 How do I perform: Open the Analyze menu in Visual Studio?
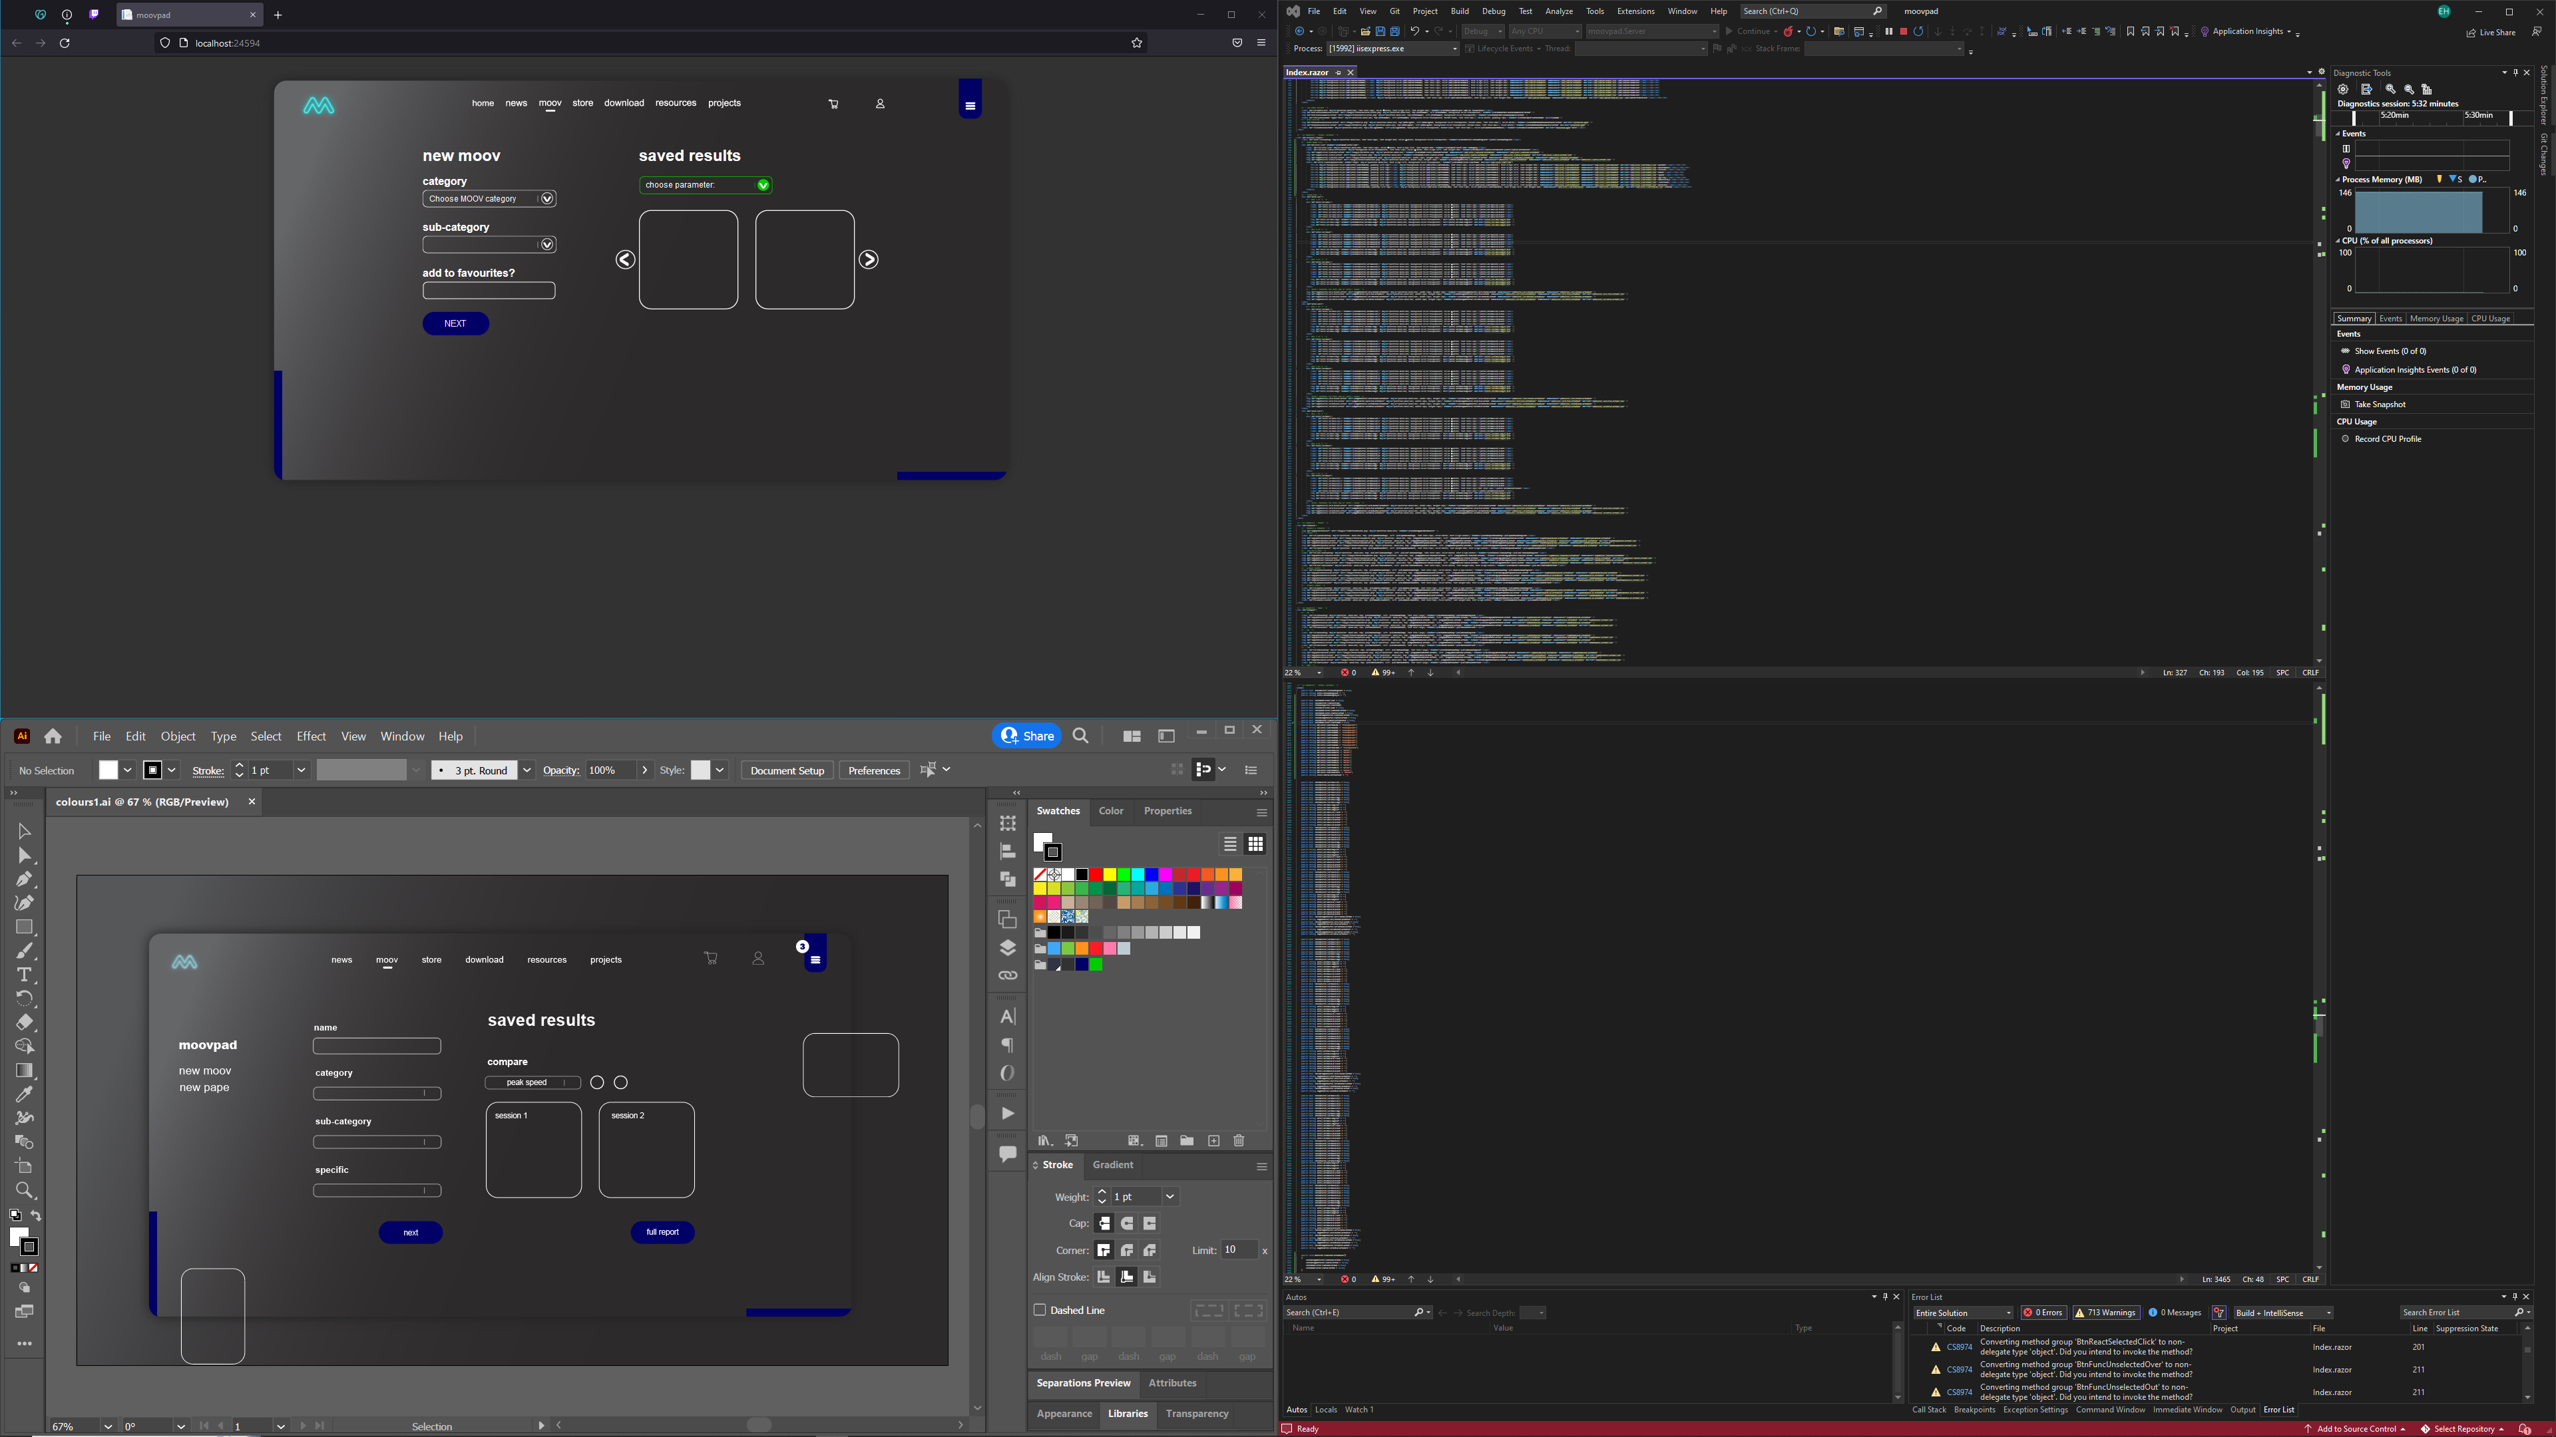[1559, 11]
